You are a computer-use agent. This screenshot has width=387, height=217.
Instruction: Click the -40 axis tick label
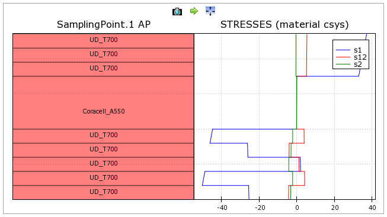222,208
